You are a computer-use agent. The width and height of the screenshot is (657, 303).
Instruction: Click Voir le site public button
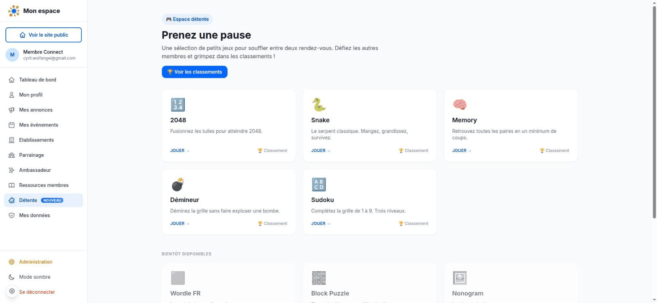[44, 35]
